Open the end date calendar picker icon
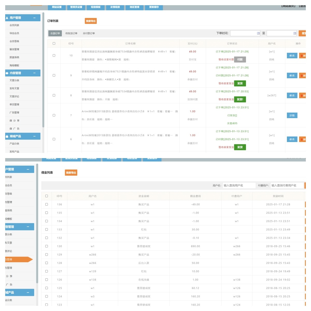Viewport: 311px width, 311px height. [295, 33]
